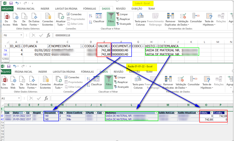Click formula bar with 0000000118
The image size is (234, 141).
(x=143, y=35)
